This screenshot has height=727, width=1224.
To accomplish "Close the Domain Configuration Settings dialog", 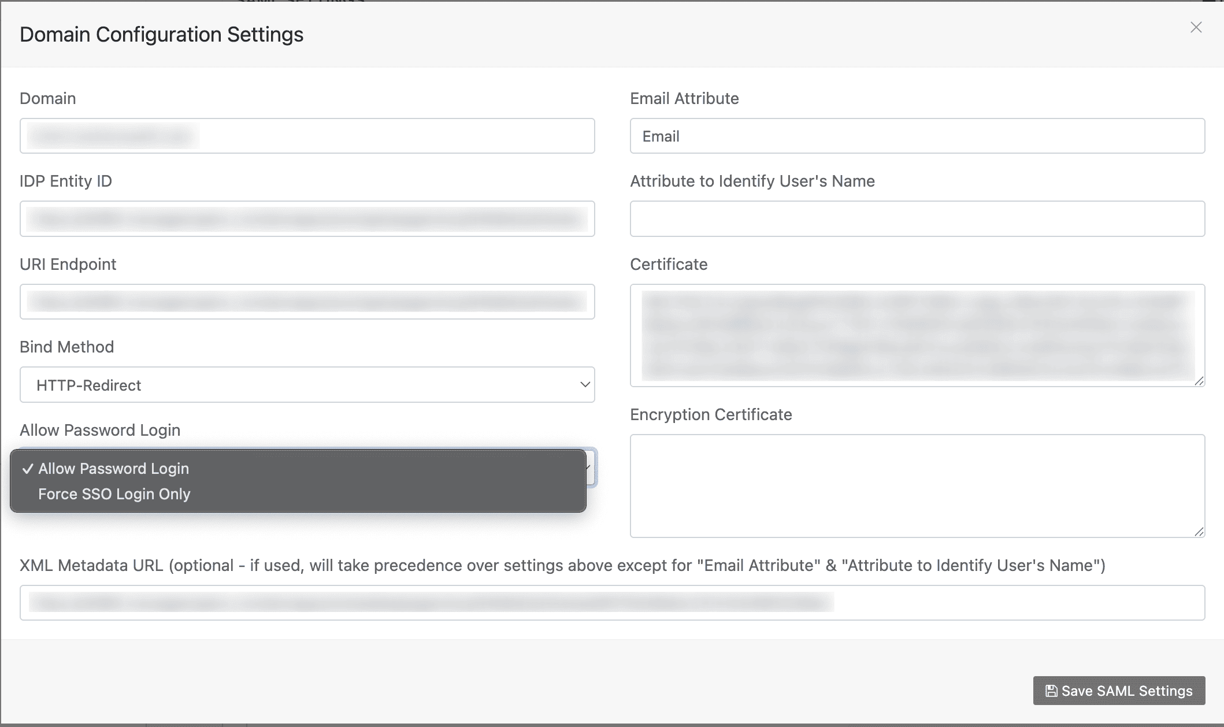I will pyautogui.click(x=1196, y=28).
